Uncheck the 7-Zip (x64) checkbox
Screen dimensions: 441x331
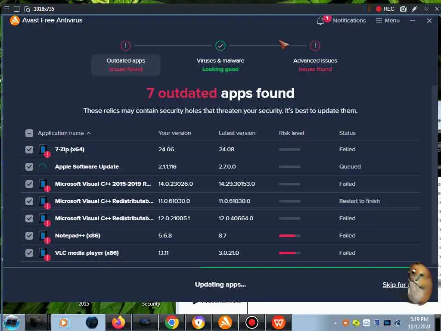click(29, 150)
